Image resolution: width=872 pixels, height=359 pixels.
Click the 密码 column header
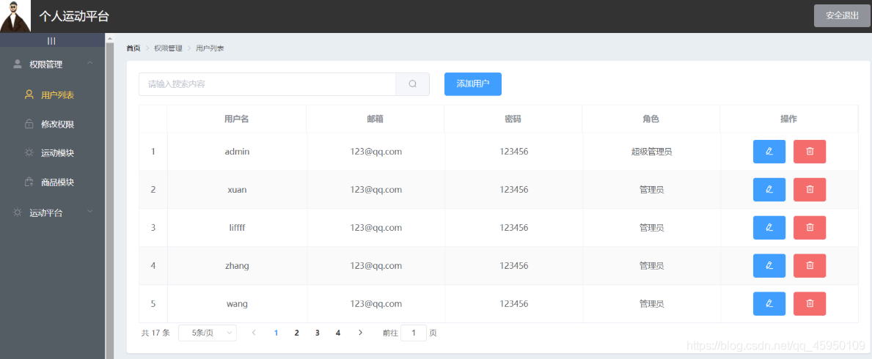pos(513,119)
